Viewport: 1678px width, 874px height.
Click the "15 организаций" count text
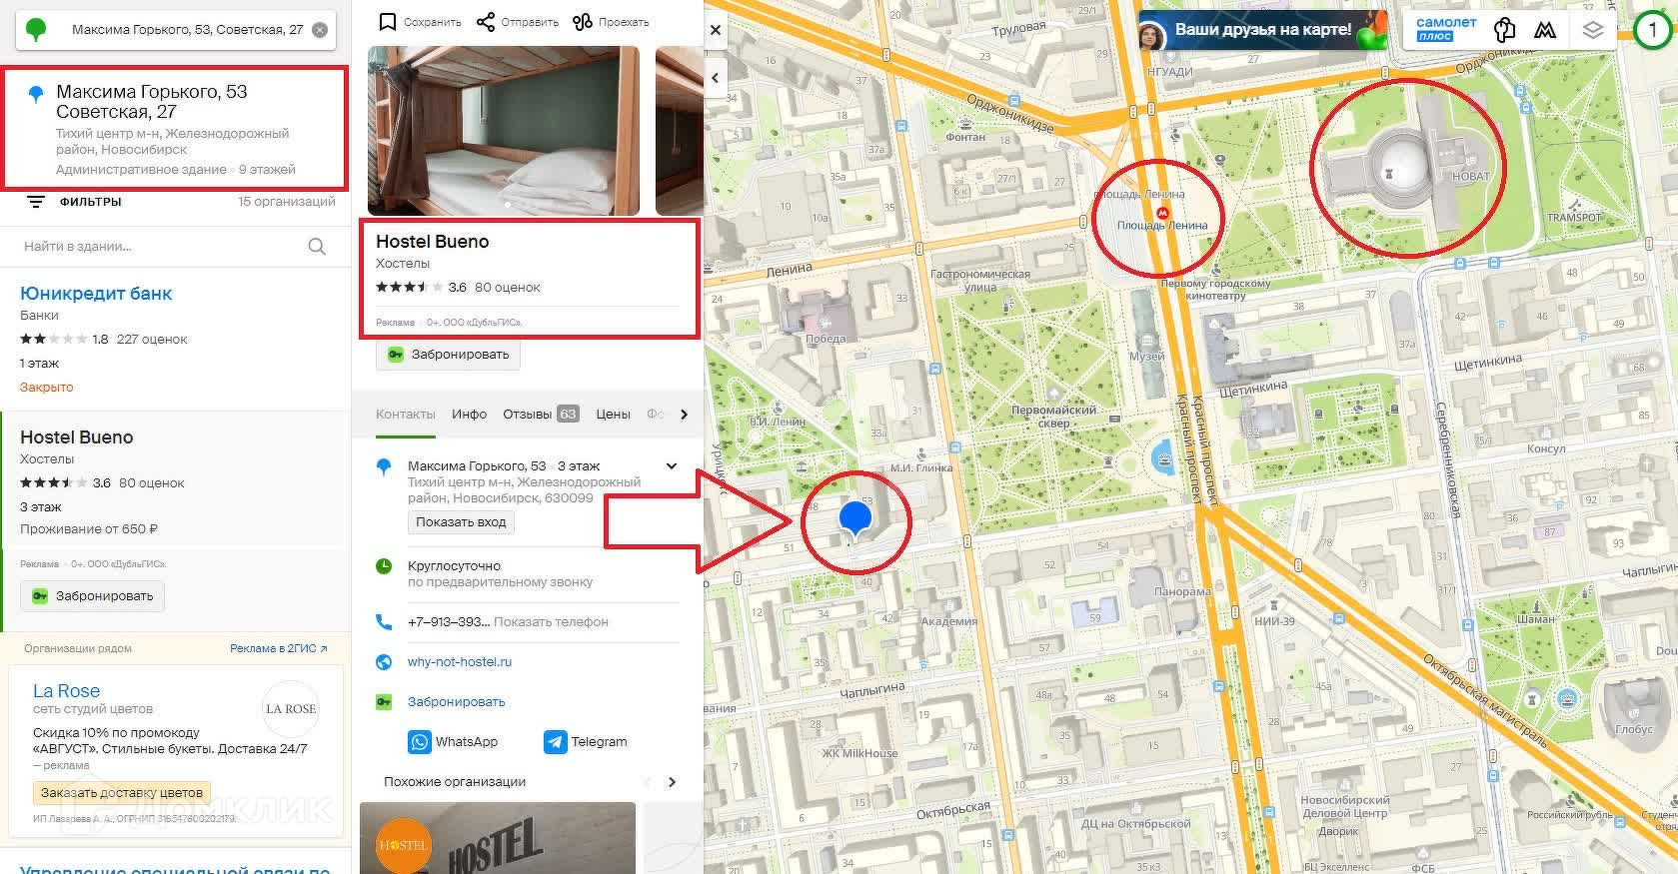(x=287, y=202)
